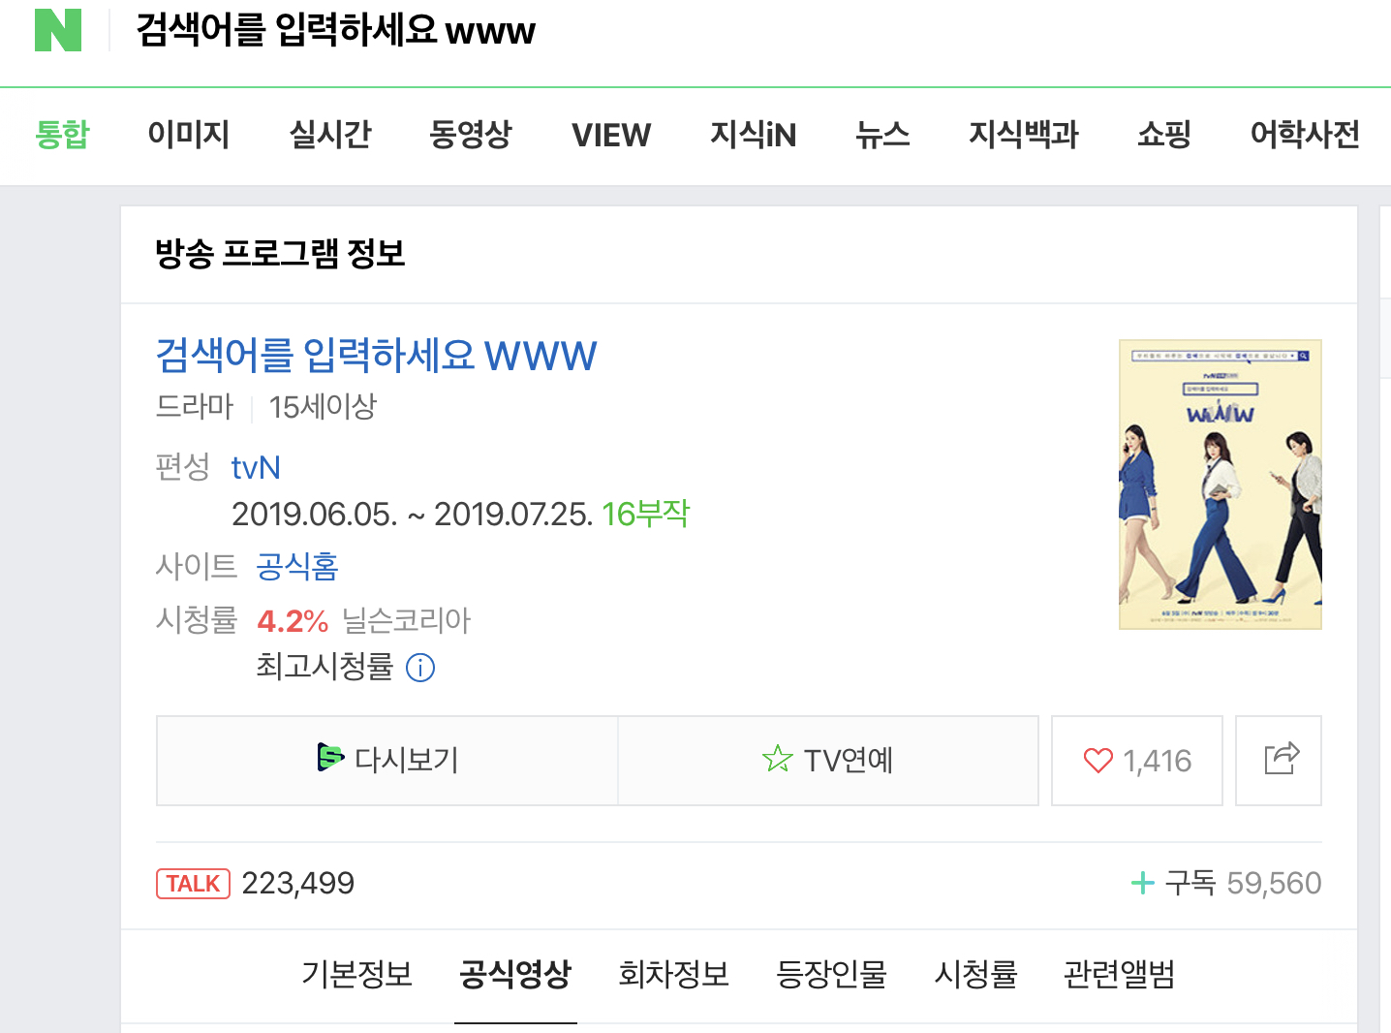The image size is (1391, 1033).
Task: Click the 검색어를 입력하세요 WWW title link
Action: point(377,356)
